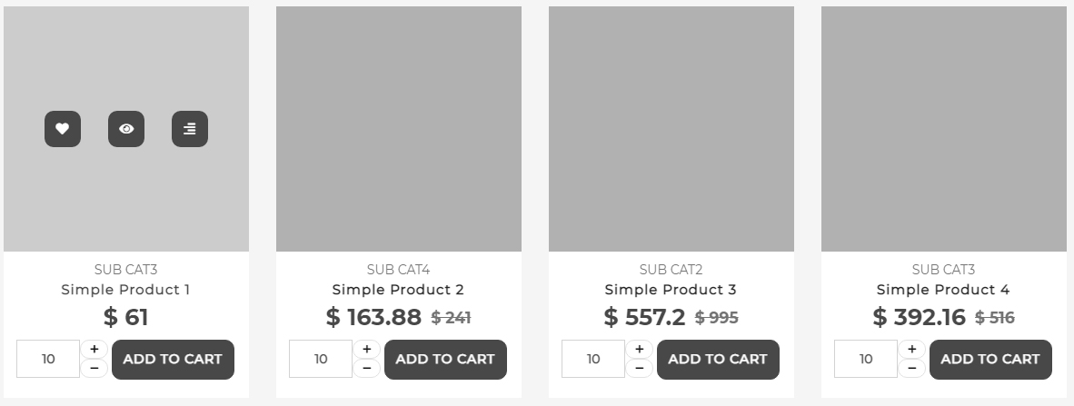Add Simple Product 1 to cart

[x=173, y=359]
